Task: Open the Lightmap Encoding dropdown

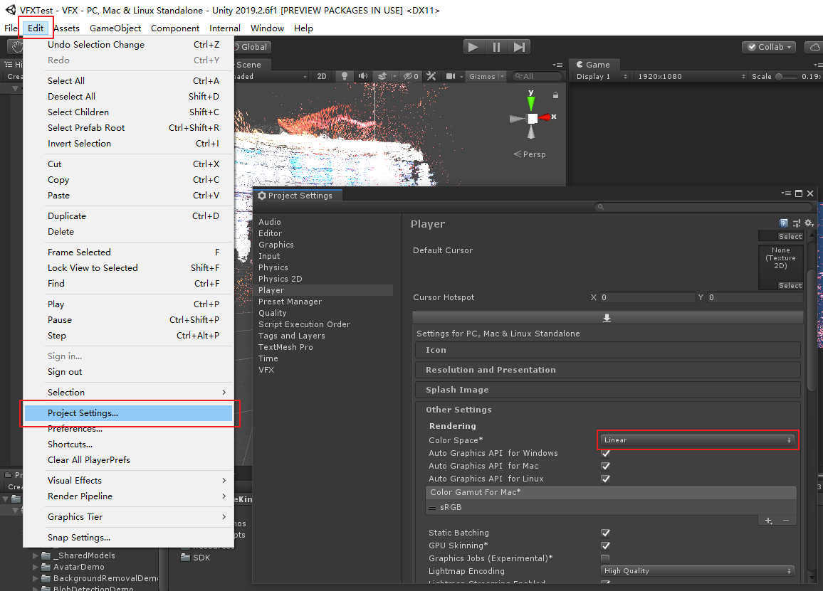Action: 697,570
